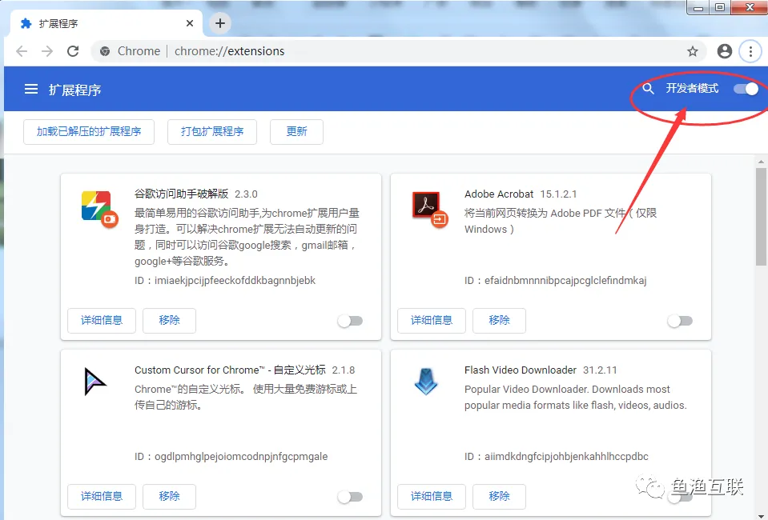Viewport: 768px width, 520px height.
Task: Minimize the Chrome window
Action: click(698, 7)
